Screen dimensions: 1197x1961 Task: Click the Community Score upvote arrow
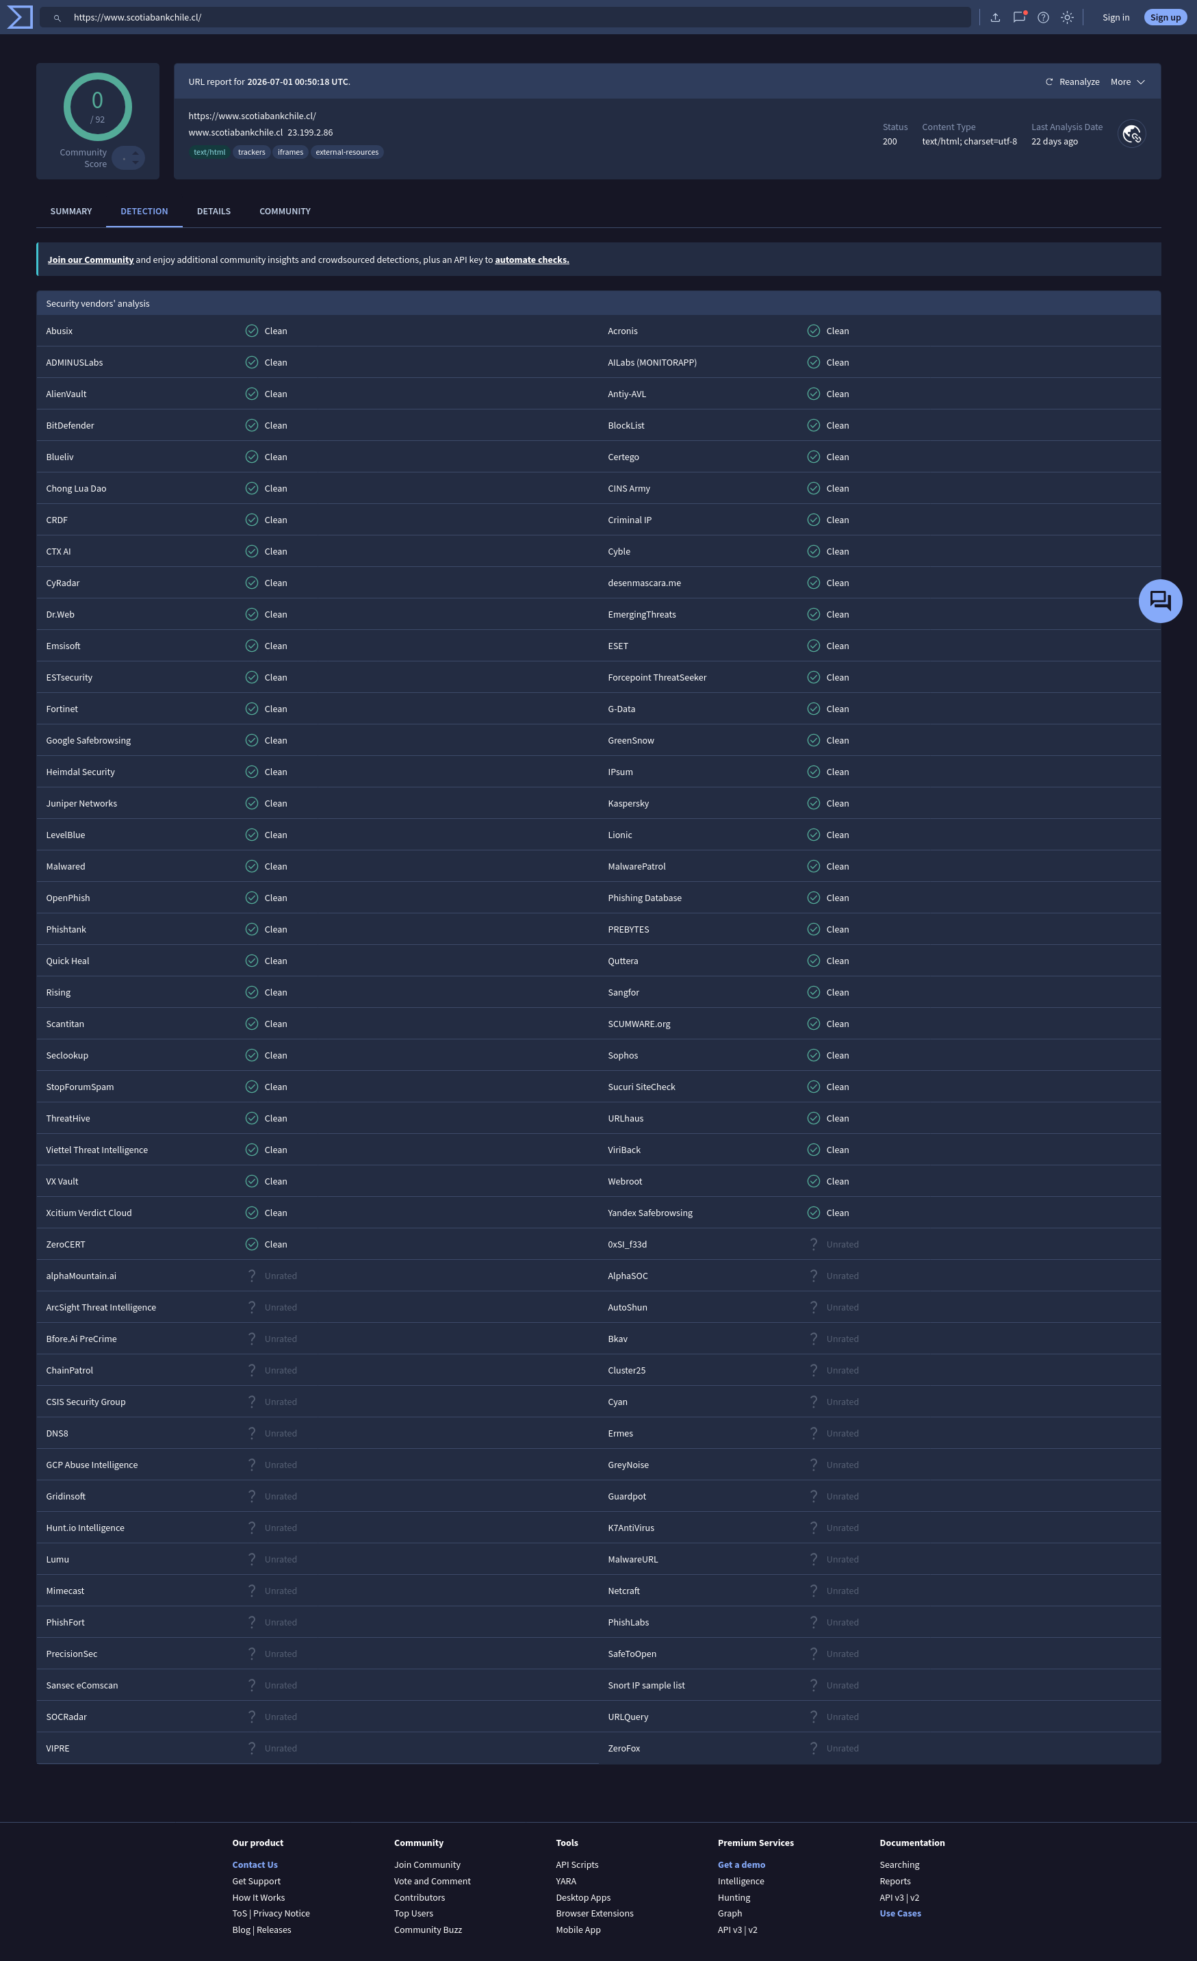pos(136,153)
